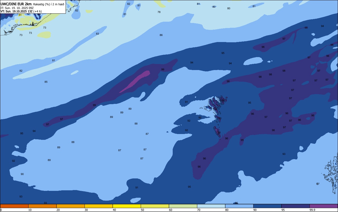Click the legend tick label 10
Viewport: 338px width, 212px height.
pyautogui.click(x=30, y=210)
